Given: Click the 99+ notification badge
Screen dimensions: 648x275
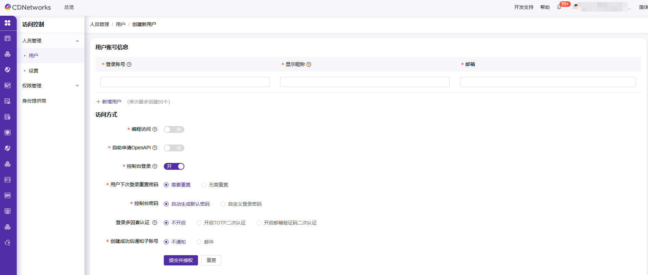Looking at the screenshot, I should click(565, 4).
